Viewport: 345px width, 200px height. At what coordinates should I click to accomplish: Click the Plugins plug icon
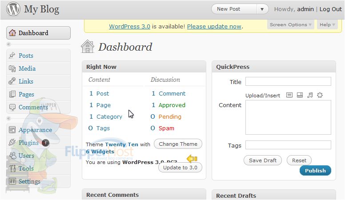tap(12, 143)
